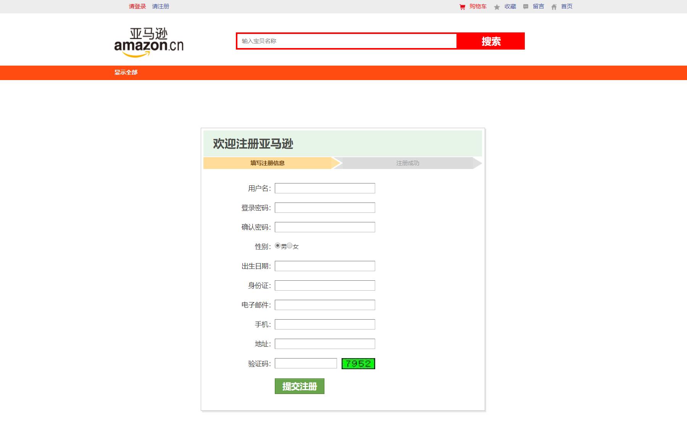Open the 收藏 favorites link
687x447 pixels.
click(510, 6)
